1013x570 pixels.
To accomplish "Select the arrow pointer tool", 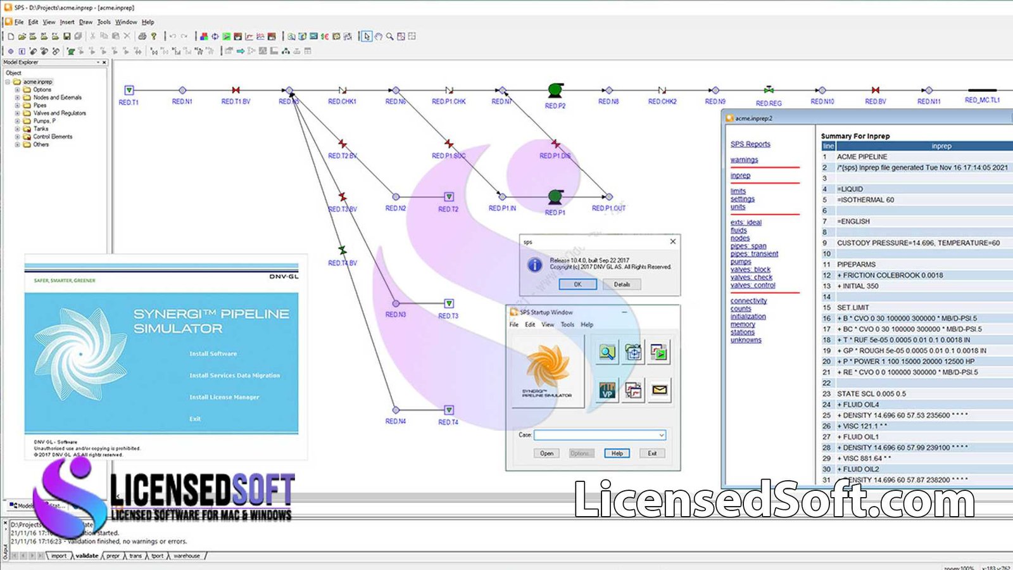I will 367,36.
